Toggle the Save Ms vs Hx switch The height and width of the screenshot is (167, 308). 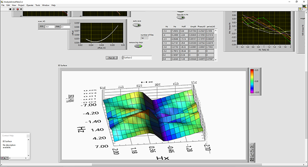click(x=181, y=18)
